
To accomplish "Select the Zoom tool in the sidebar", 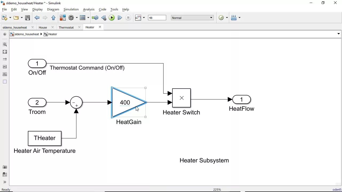I will click(x=5, y=44).
